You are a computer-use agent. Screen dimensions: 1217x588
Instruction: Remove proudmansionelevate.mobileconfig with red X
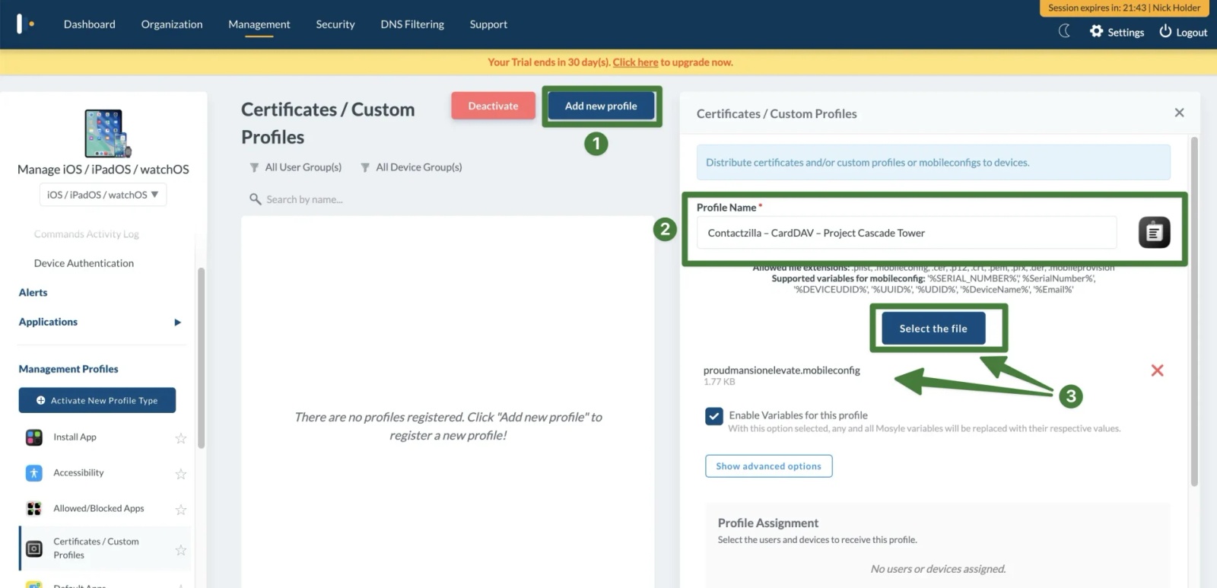pyautogui.click(x=1157, y=370)
